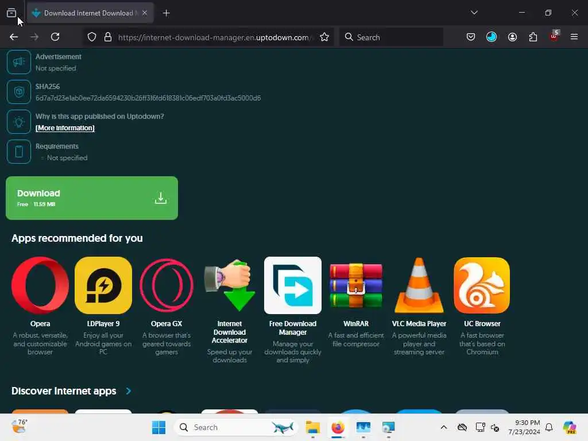The width and height of the screenshot is (588, 441).
Task: Open the Extensions puzzle icon
Action: click(533, 37)
